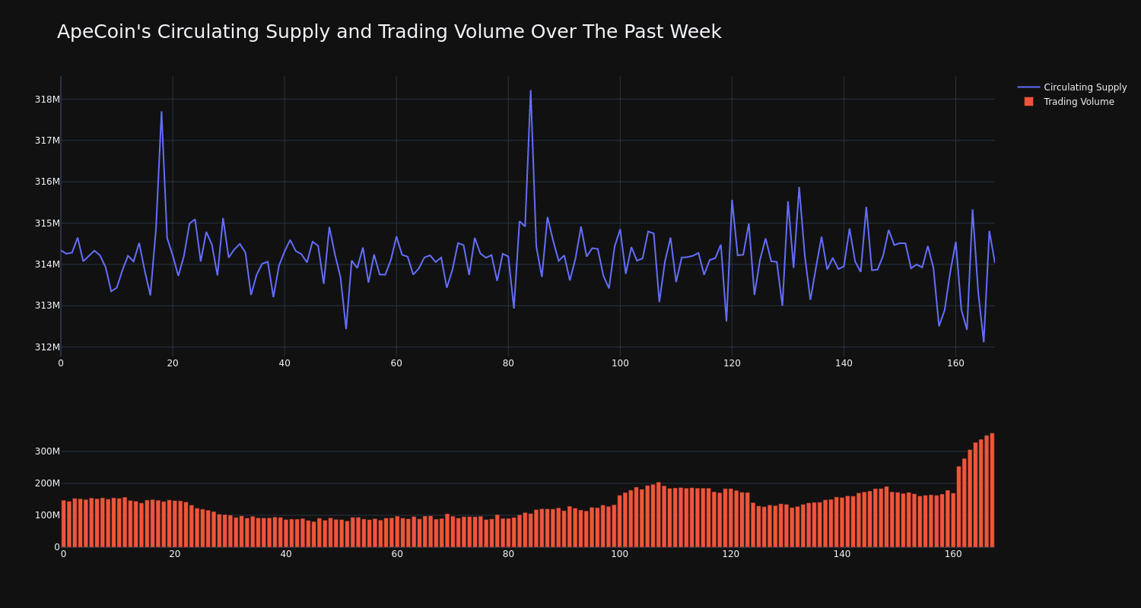Toggle the Trading Volume legend entry
This screenshot has height=608, width=1141.
(1073, 102)
